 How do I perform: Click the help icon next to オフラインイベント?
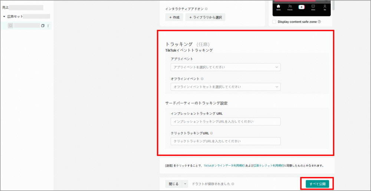coord(202,79)
